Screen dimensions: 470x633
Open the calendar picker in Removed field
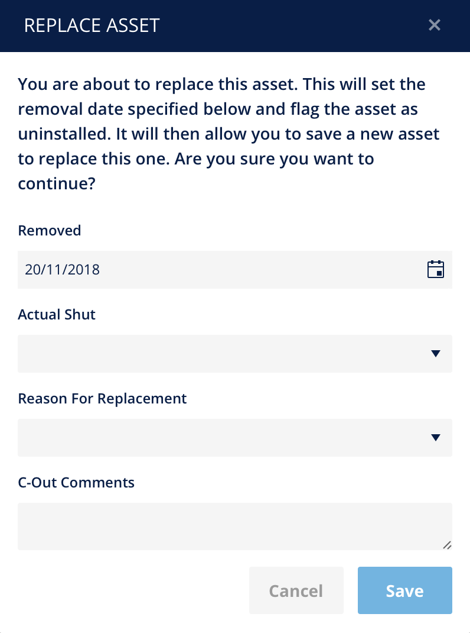pyautogui.click(x=435, y=269)
